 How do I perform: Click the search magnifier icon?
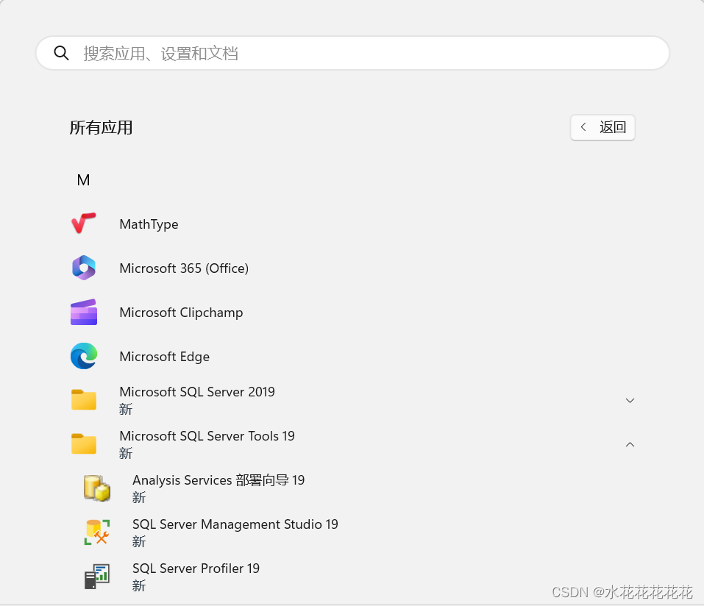(61, 53)
